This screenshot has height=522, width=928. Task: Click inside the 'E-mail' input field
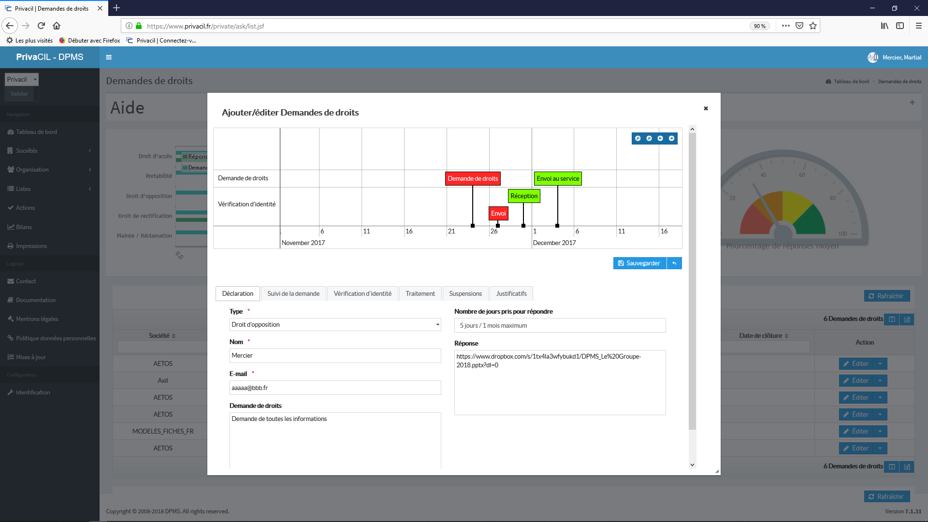pos(334,387)
